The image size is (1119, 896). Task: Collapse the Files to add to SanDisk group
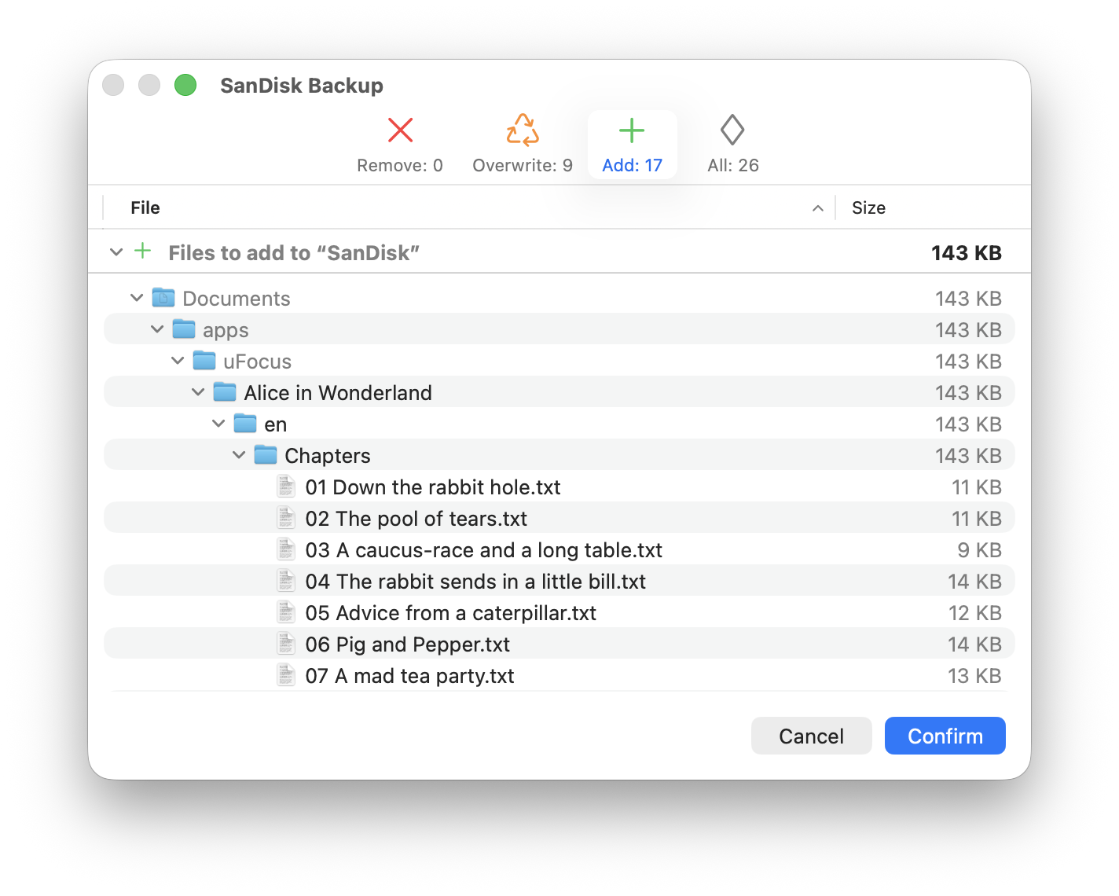116,252
